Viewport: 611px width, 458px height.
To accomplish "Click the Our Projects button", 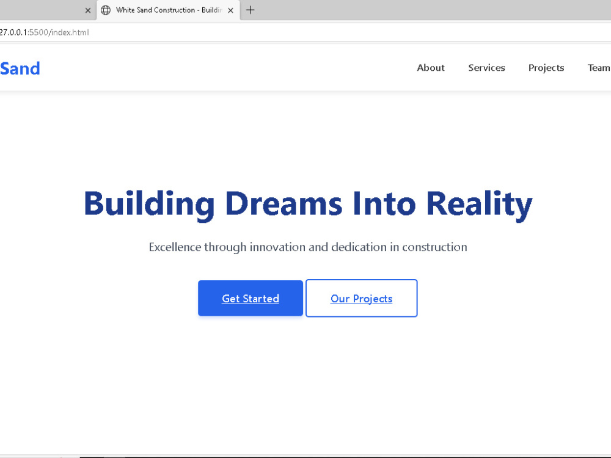I will coord(361,299).
